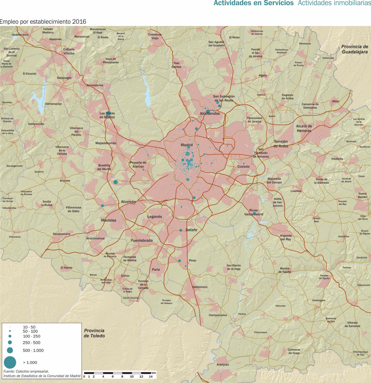Click the 10 - 50 legend entry text

(29, 327)
